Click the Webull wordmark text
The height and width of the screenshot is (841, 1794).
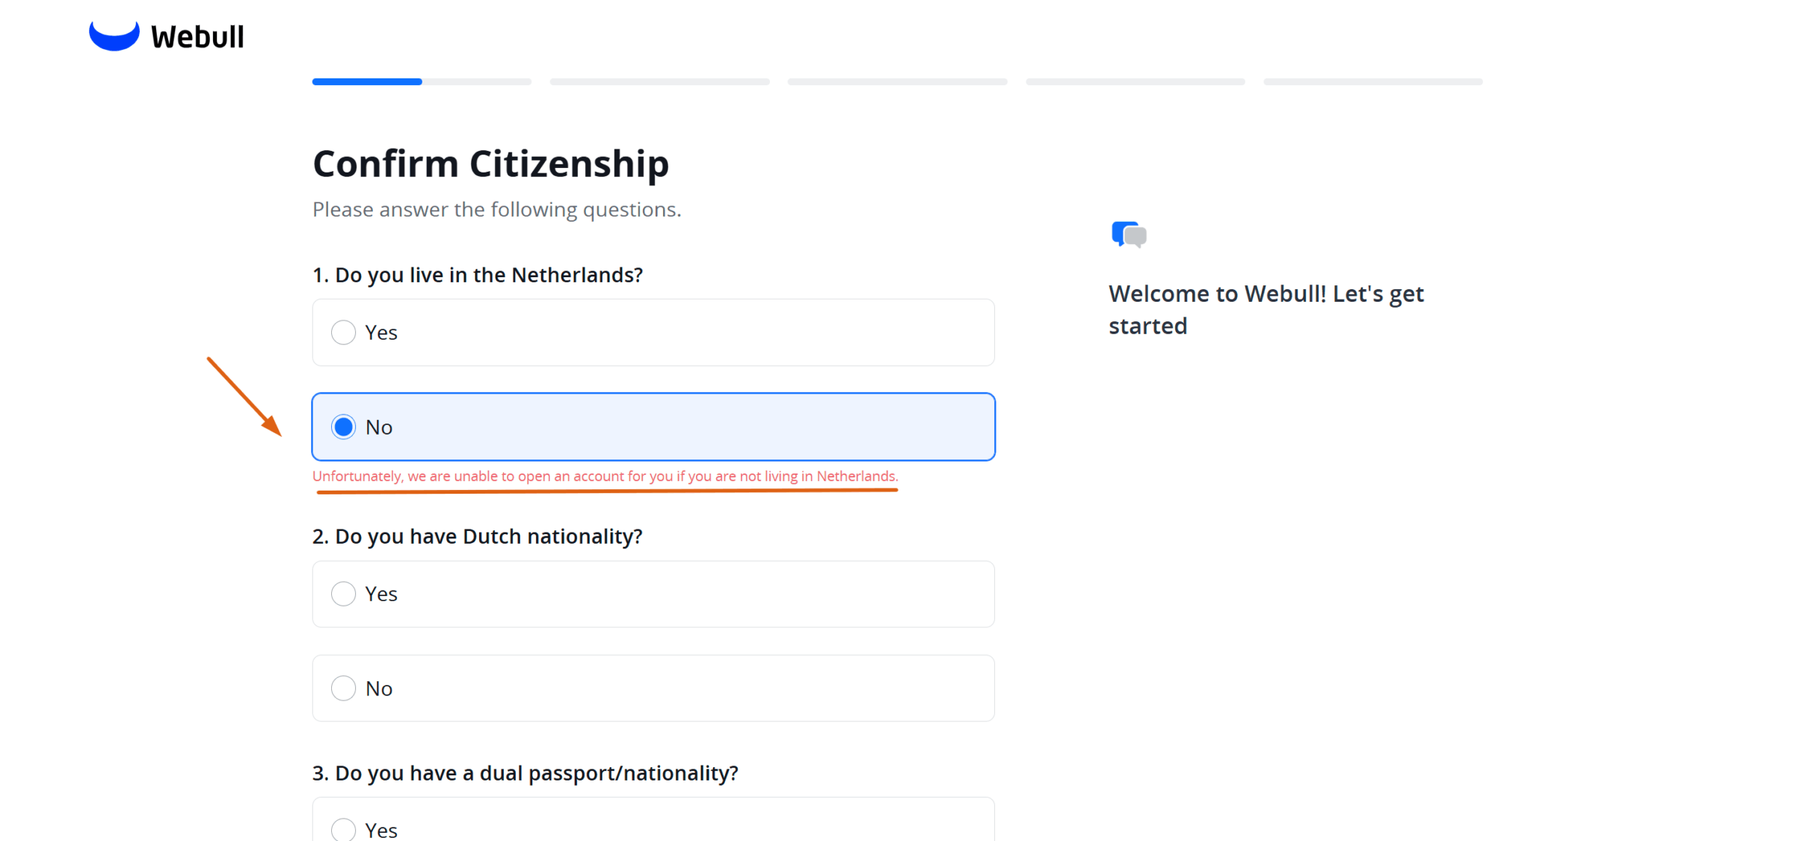point(197,37)
